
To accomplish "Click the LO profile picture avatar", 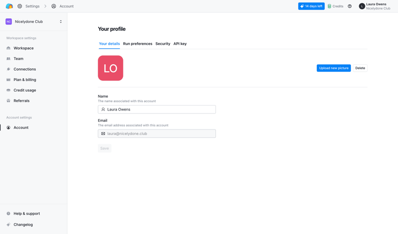I will coord(110,68).
